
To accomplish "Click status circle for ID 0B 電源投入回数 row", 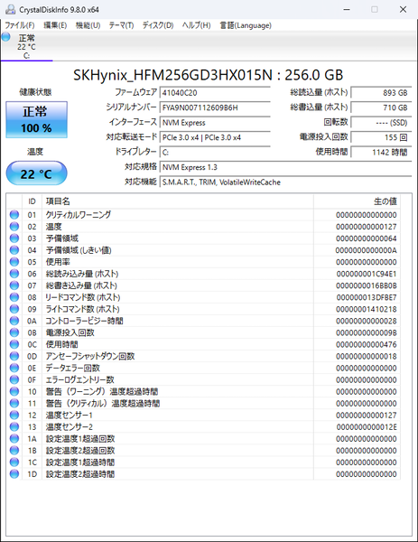I will pos(14,332).
